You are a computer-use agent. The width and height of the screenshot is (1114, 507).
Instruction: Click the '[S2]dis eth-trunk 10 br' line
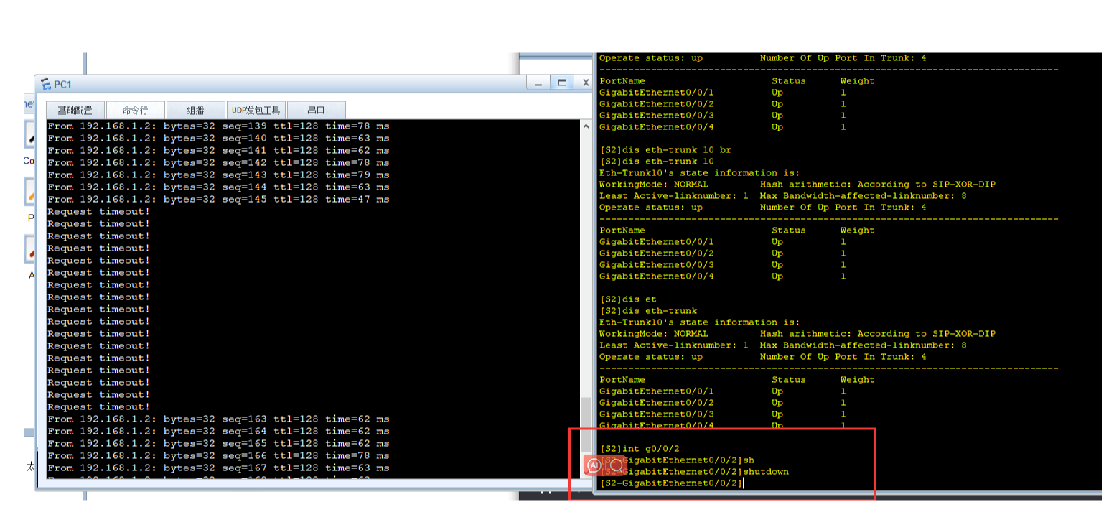click(x=665, y=150)
